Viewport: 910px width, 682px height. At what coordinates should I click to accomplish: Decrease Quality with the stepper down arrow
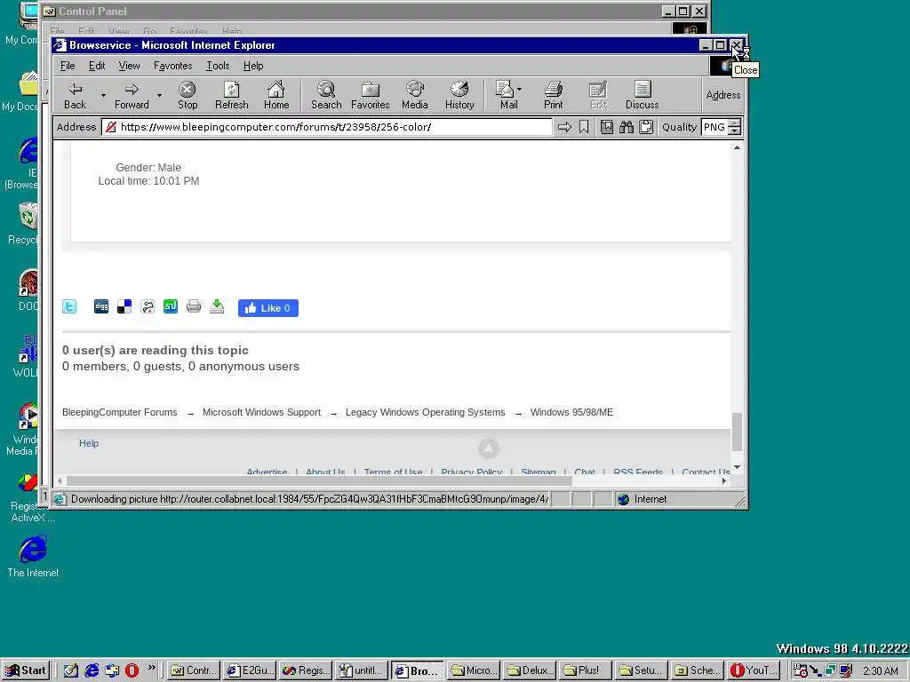(735, 131)
